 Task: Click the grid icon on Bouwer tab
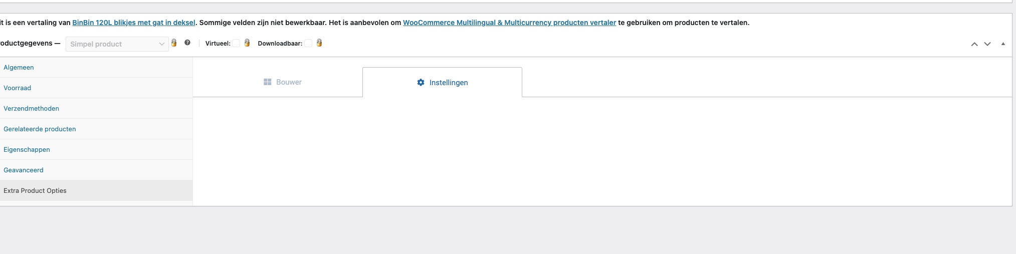268,82
